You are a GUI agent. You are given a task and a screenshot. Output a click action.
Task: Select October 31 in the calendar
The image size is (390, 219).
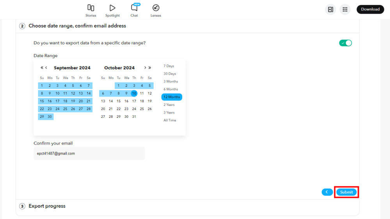pos(134,117)
